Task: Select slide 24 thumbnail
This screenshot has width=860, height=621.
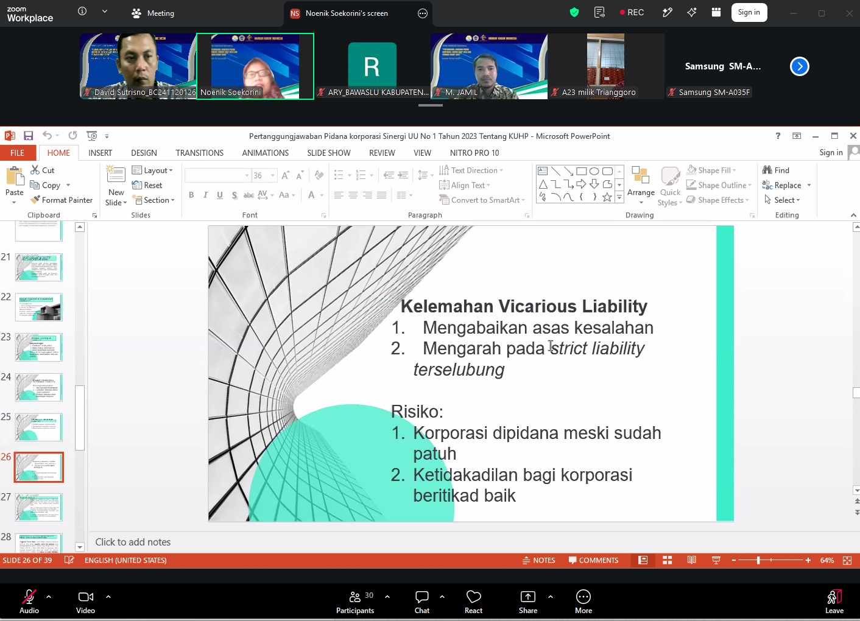Action: (x=39, y=387)
